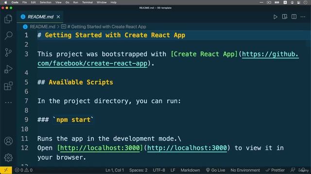Select the README.md editor tab

(x=40, y=17)
